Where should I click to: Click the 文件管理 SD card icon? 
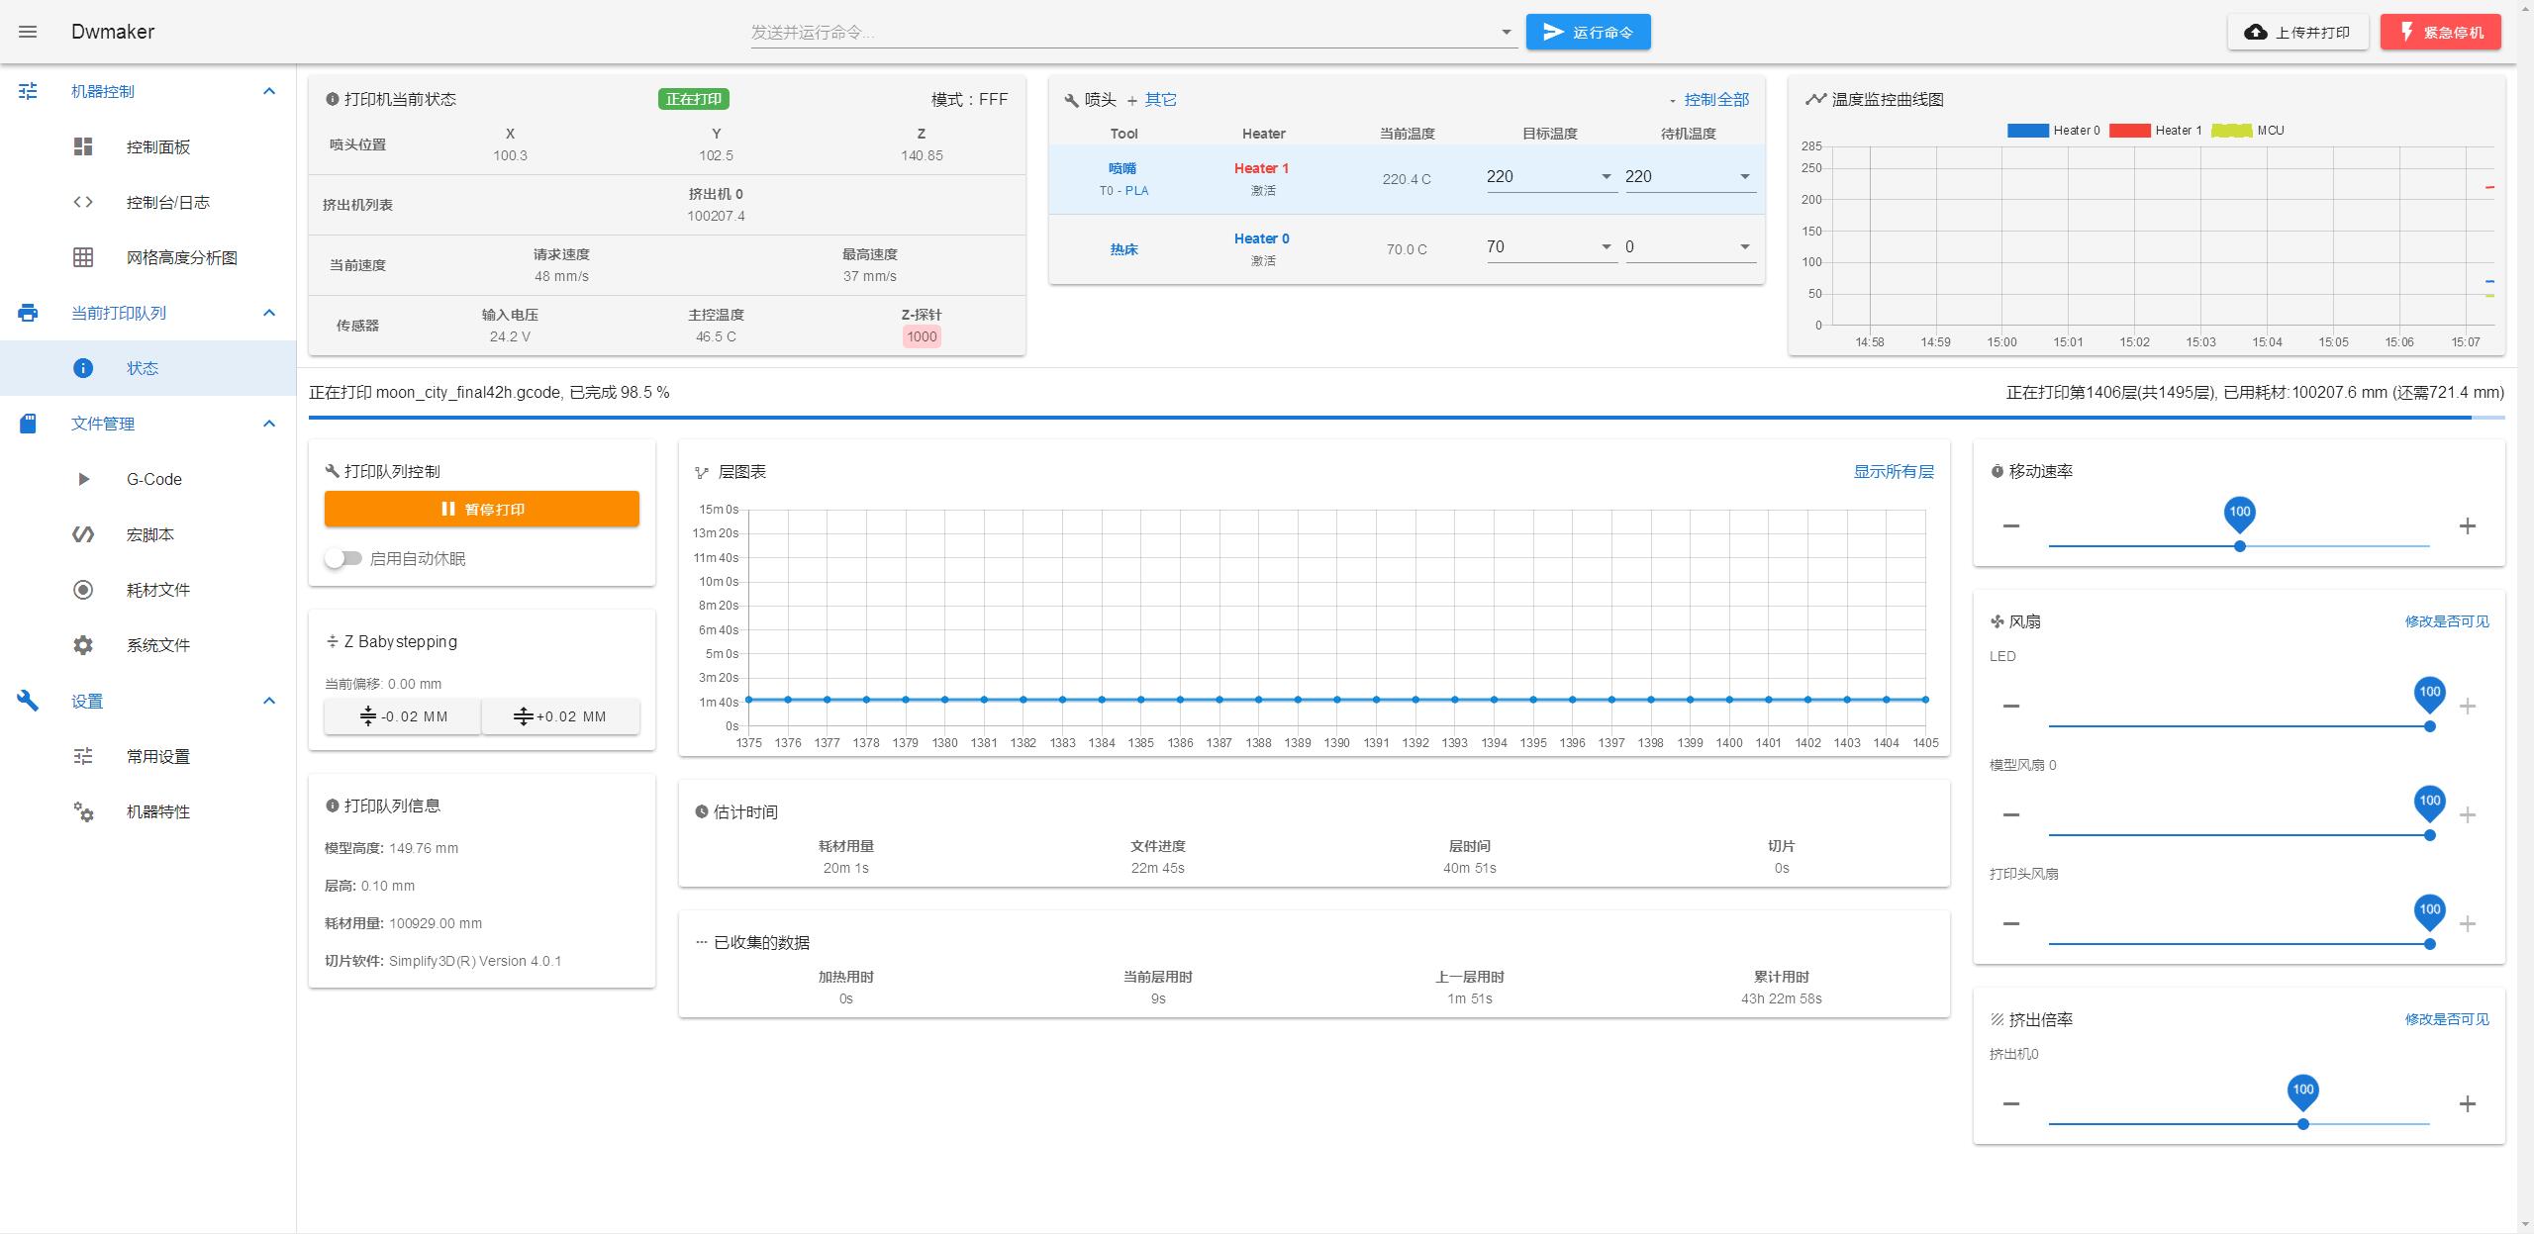coord(28,424)
